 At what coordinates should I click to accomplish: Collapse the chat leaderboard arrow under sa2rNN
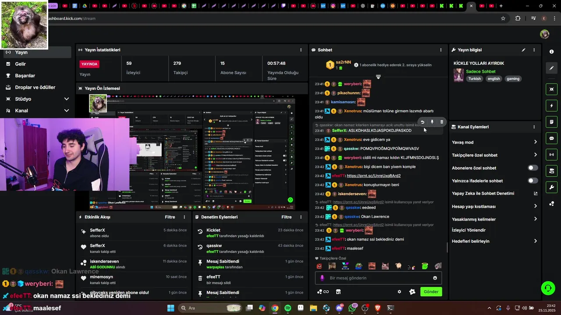click(378, 77)
